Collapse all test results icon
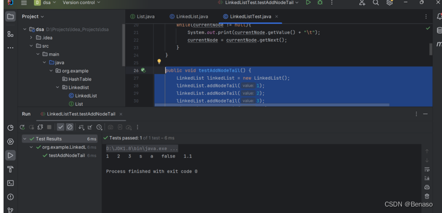This screenshot has width=442, height=213. coord(90,127)
